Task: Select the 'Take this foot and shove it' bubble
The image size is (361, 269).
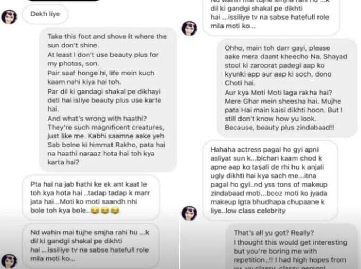Action: click(108, 99)
